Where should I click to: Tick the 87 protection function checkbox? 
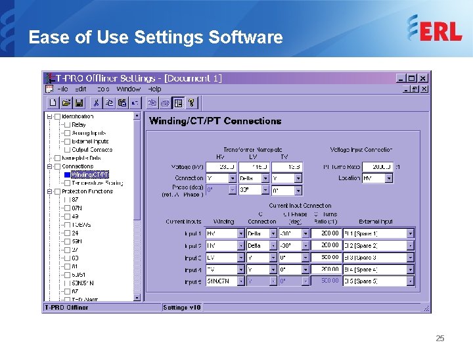[x=67, y=200]
